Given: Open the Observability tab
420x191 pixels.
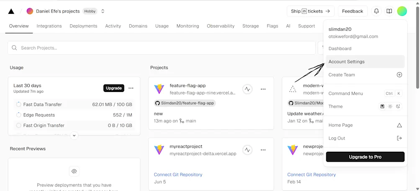Looking at the screenshot, I should click(x=220, y=26).
